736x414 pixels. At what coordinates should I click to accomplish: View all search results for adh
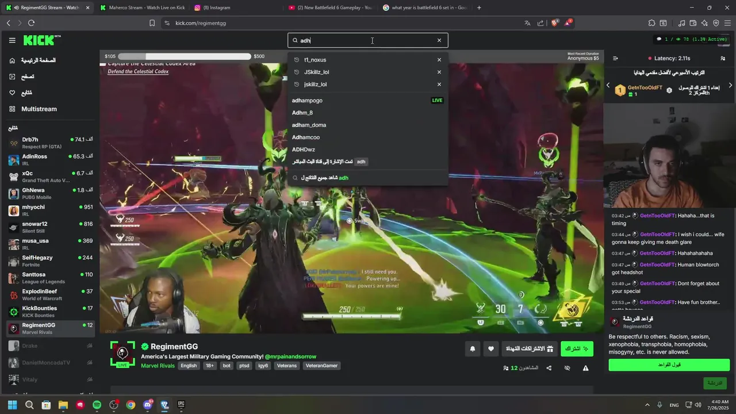coord(367,178)
